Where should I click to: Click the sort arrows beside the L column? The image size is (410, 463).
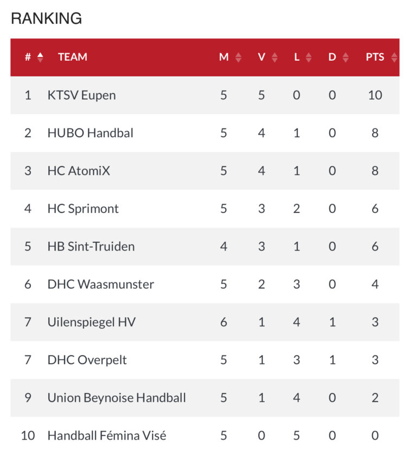click(309, 57)
